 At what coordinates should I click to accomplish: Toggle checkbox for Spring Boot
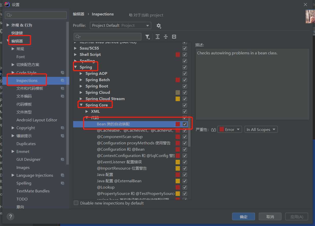(x=185, y=86)
